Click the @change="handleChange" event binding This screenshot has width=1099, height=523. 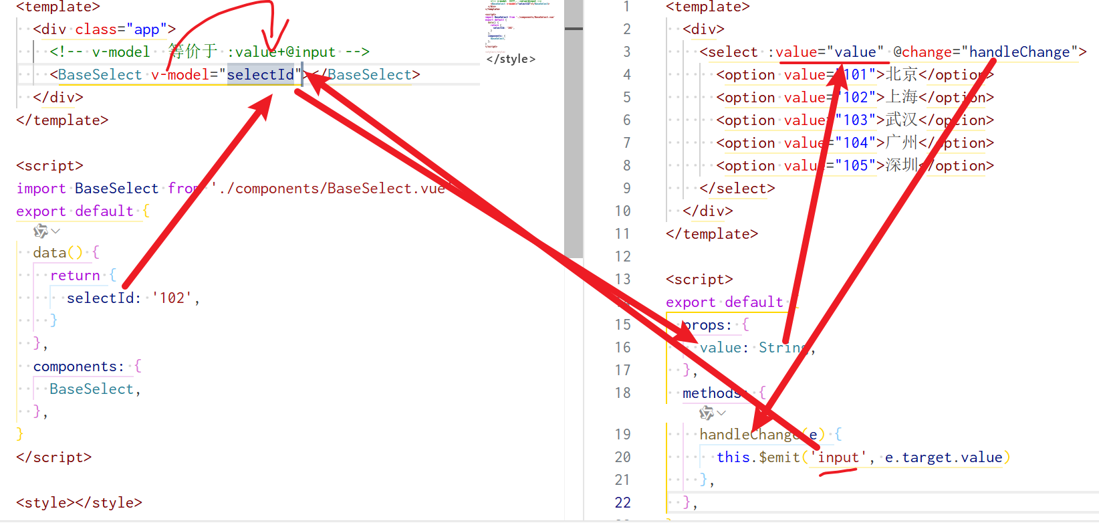click(986, 51)
